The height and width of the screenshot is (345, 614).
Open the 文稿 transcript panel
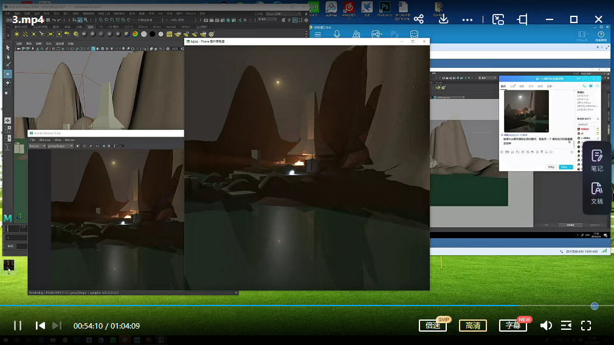[x=597, y=194]
